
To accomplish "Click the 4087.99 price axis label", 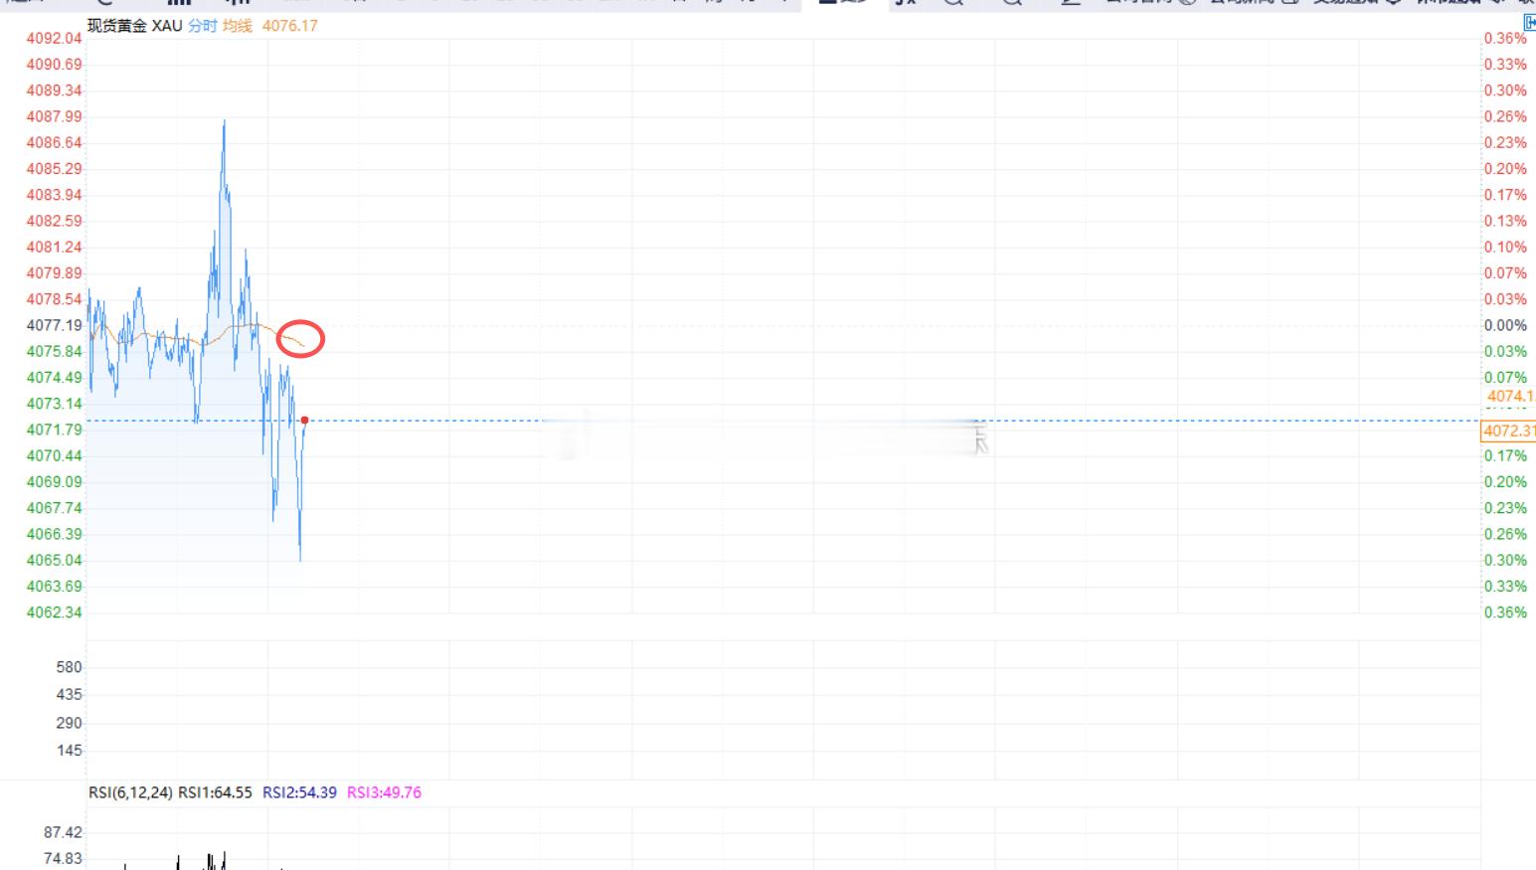I will 55,116.
